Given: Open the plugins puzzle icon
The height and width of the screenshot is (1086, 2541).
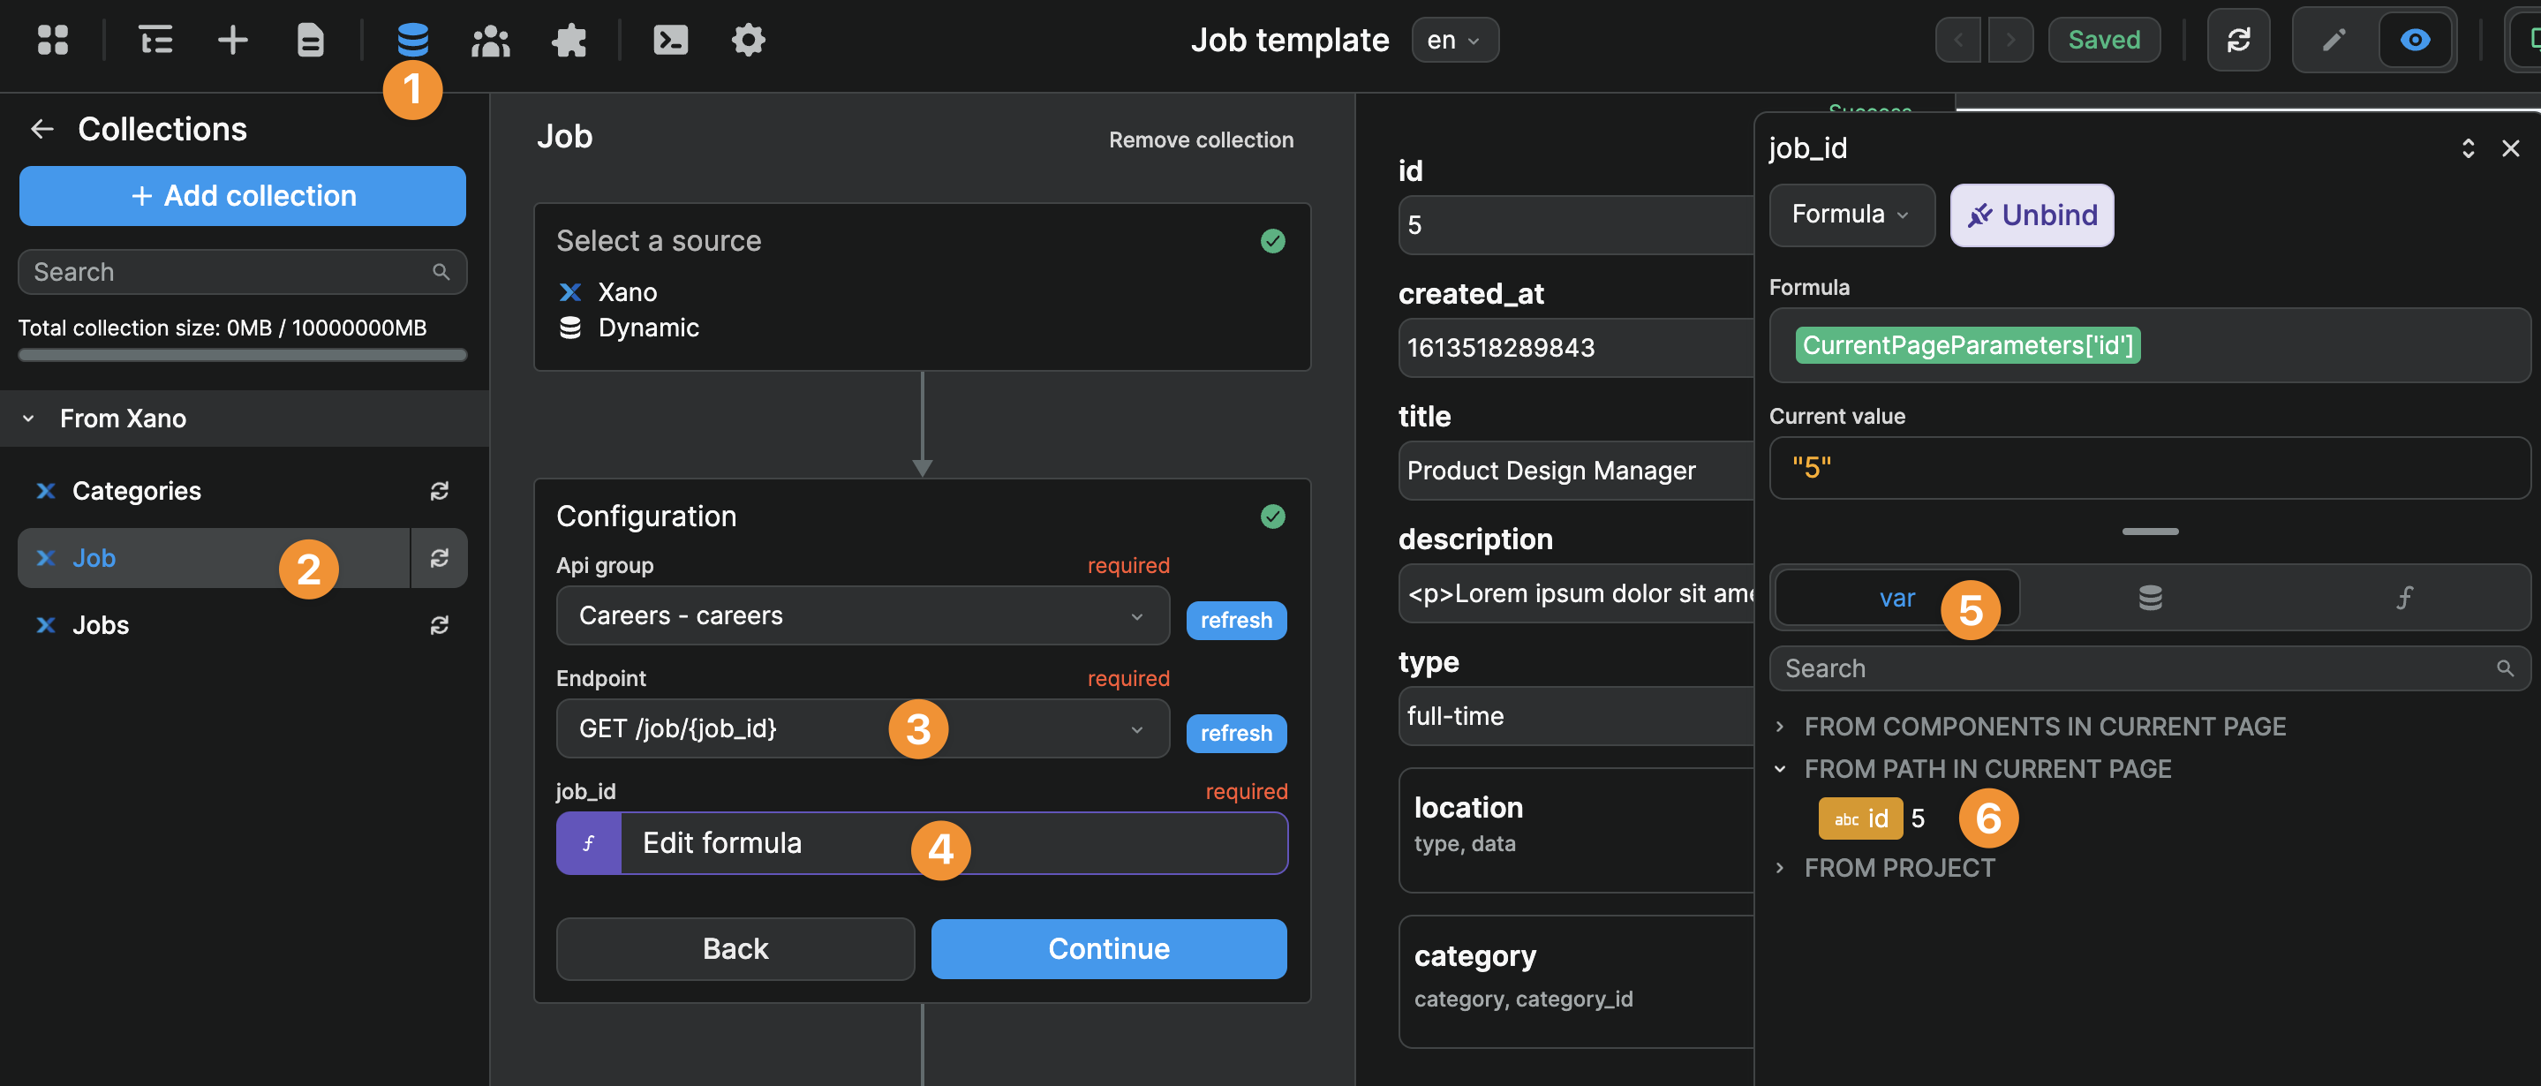Looking at the screenshot, I should point(569,41).
